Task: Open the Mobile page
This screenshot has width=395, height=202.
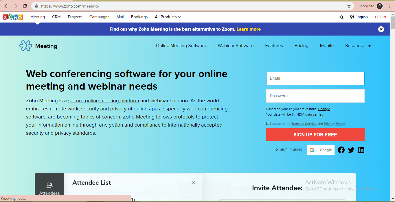Action: point(327,46)
